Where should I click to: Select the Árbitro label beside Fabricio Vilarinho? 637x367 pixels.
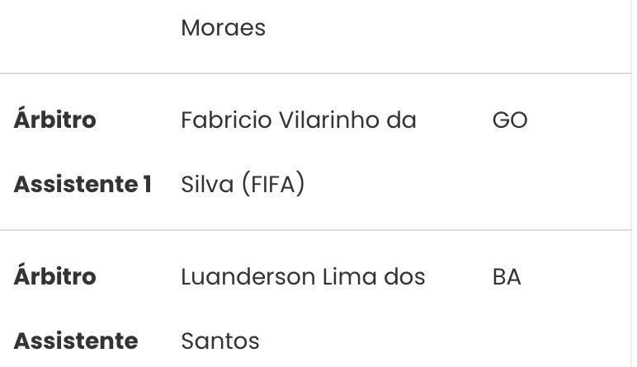click(54, 120)
